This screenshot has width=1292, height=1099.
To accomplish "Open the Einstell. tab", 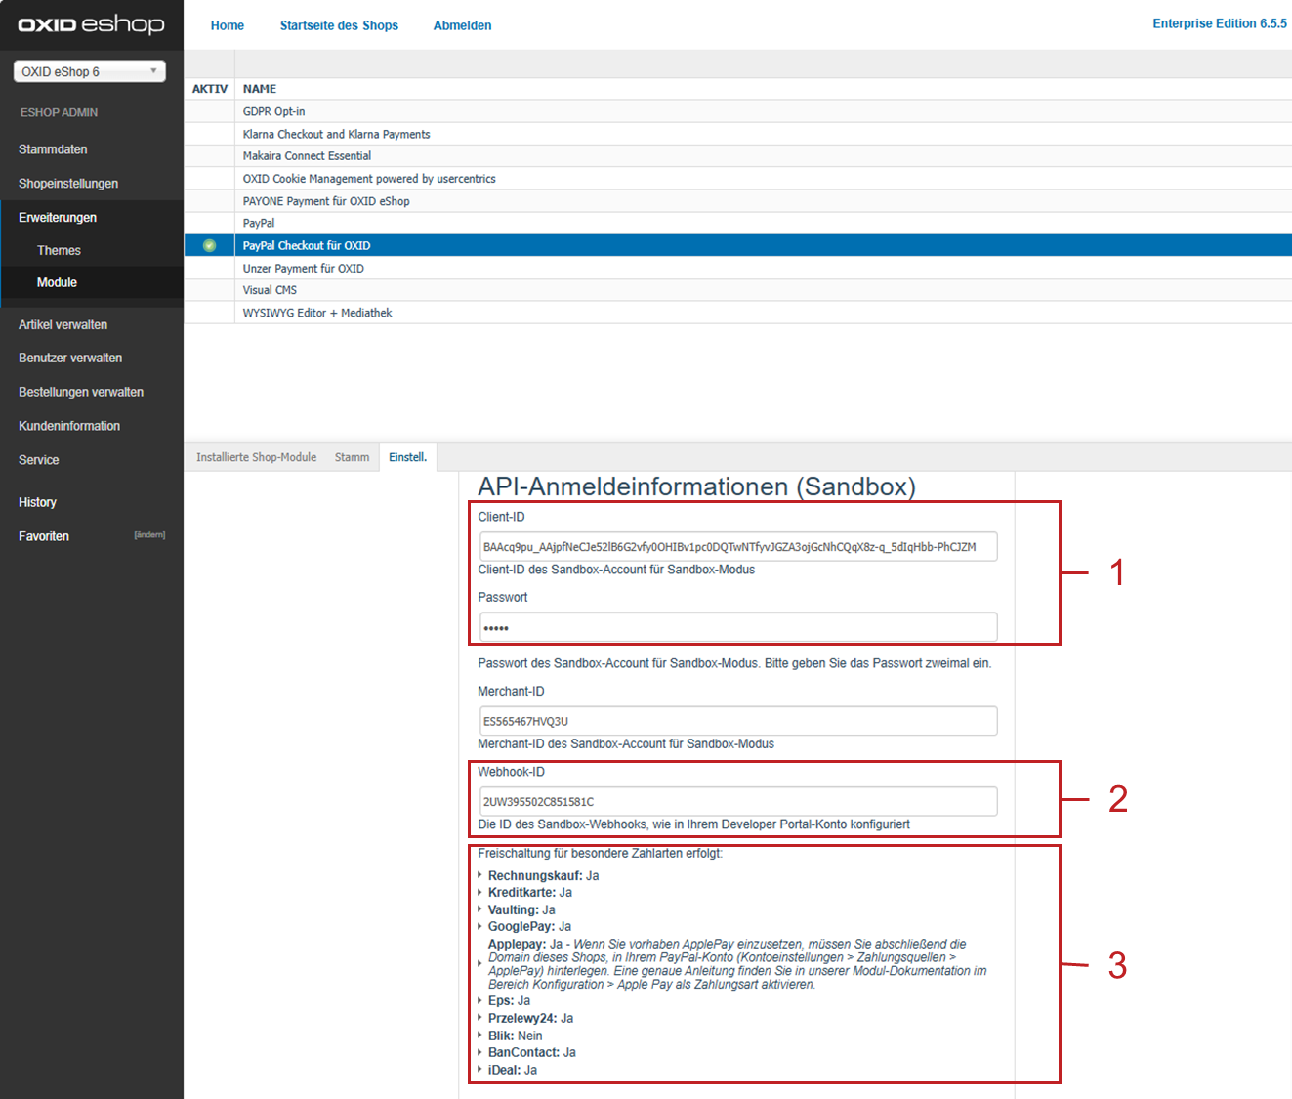I will 407,457.
